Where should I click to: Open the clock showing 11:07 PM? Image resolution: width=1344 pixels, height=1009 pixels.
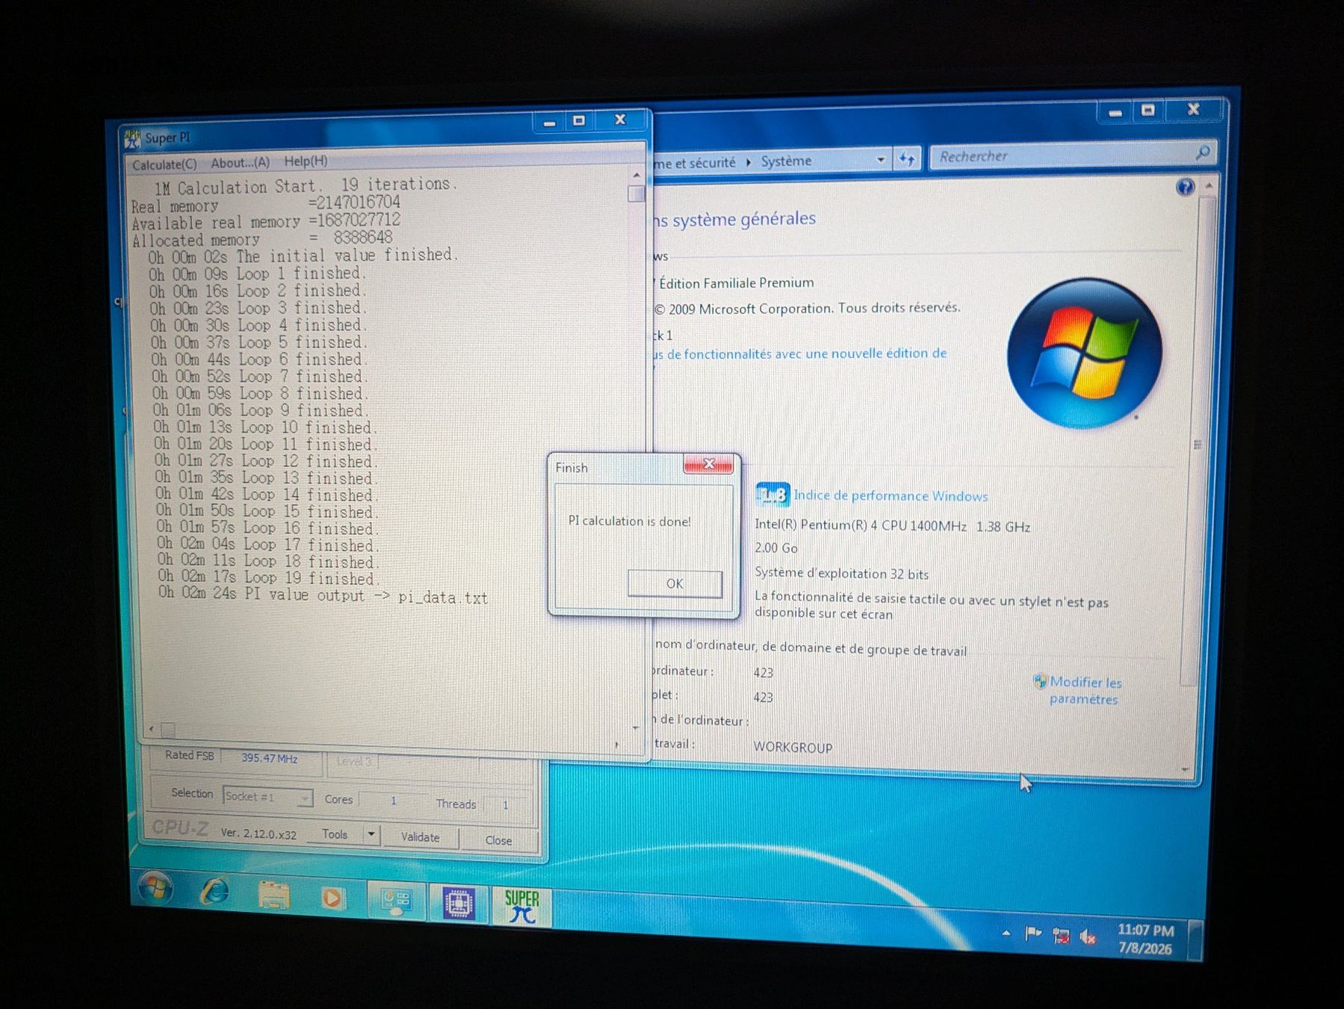pyautogui.click(x=1145, y=939)
